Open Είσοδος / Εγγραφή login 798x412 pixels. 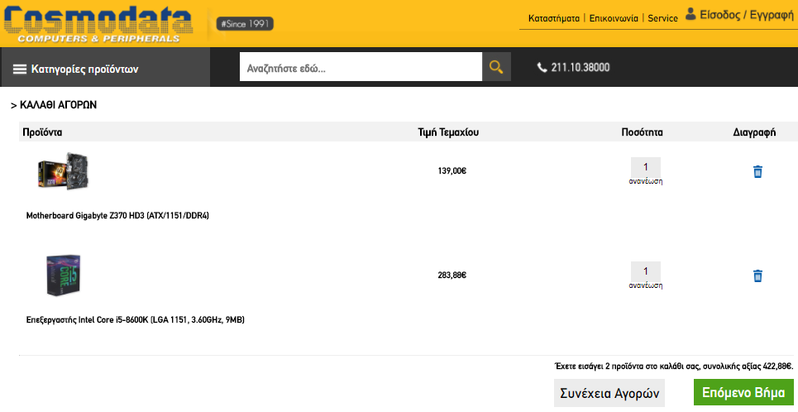point(747,15)
